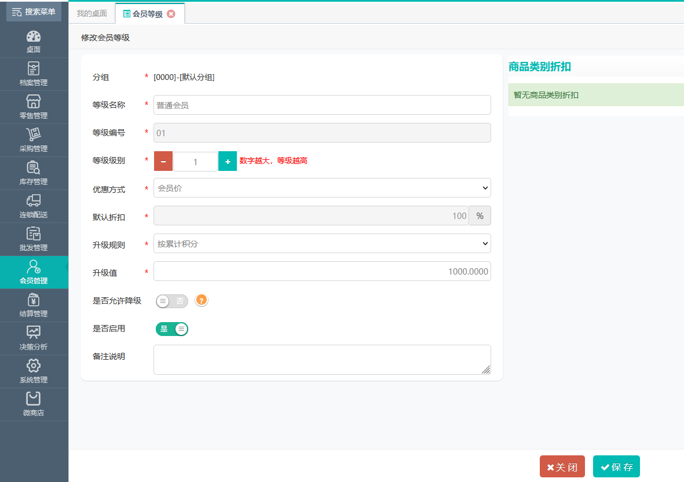The image size is (684, 482).
Task: Click the 搜索菜单 search menu button
Action: [x=34, y=12]
